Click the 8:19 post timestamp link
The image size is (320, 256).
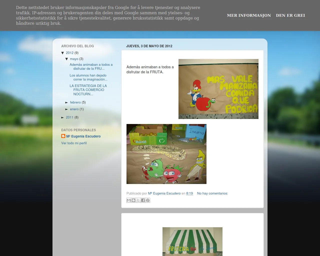coord(189,193)
